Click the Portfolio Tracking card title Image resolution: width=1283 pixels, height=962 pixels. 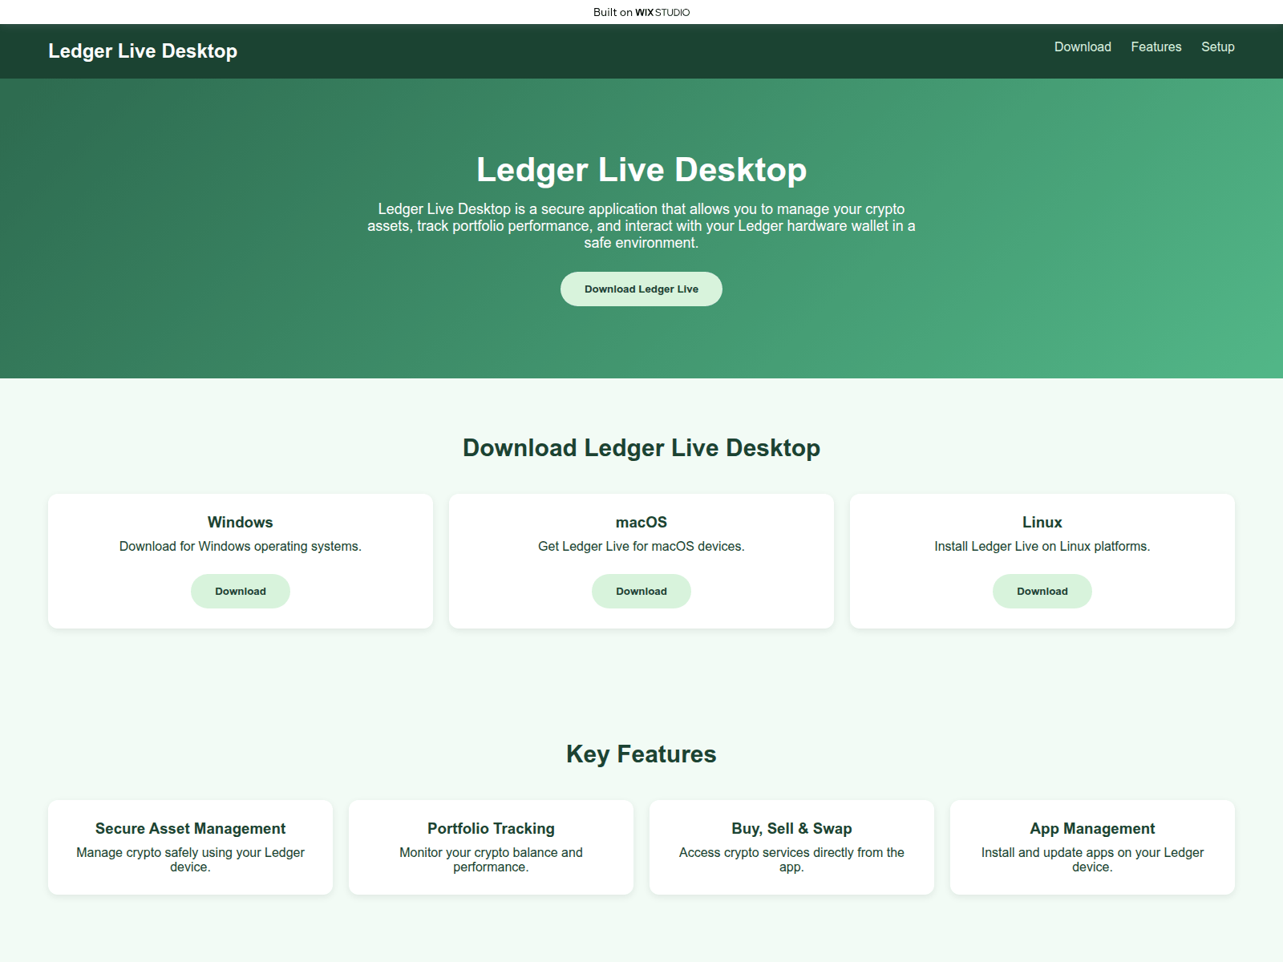pyautogui.click(x=491, y=828)
